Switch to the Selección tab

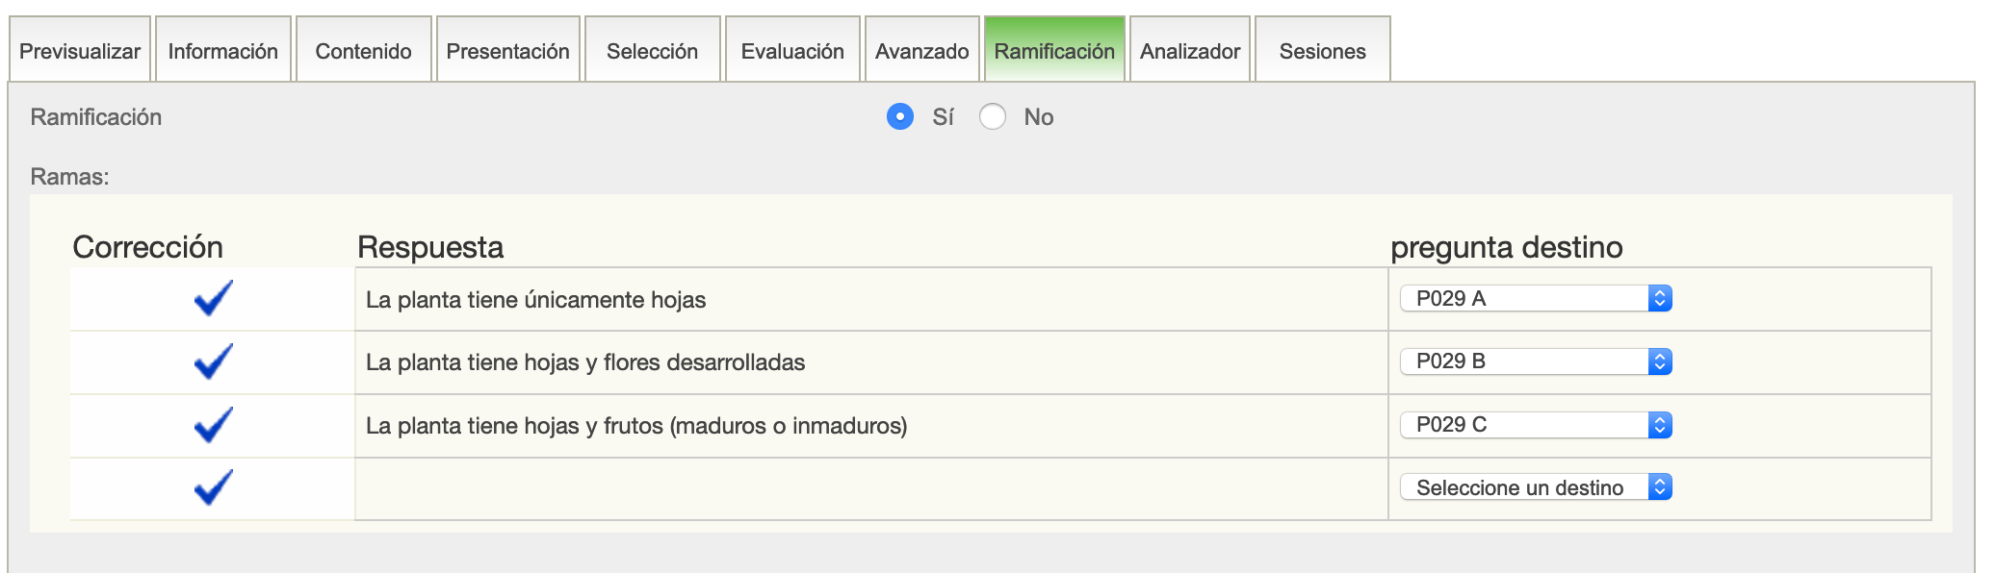pos(652,51)
